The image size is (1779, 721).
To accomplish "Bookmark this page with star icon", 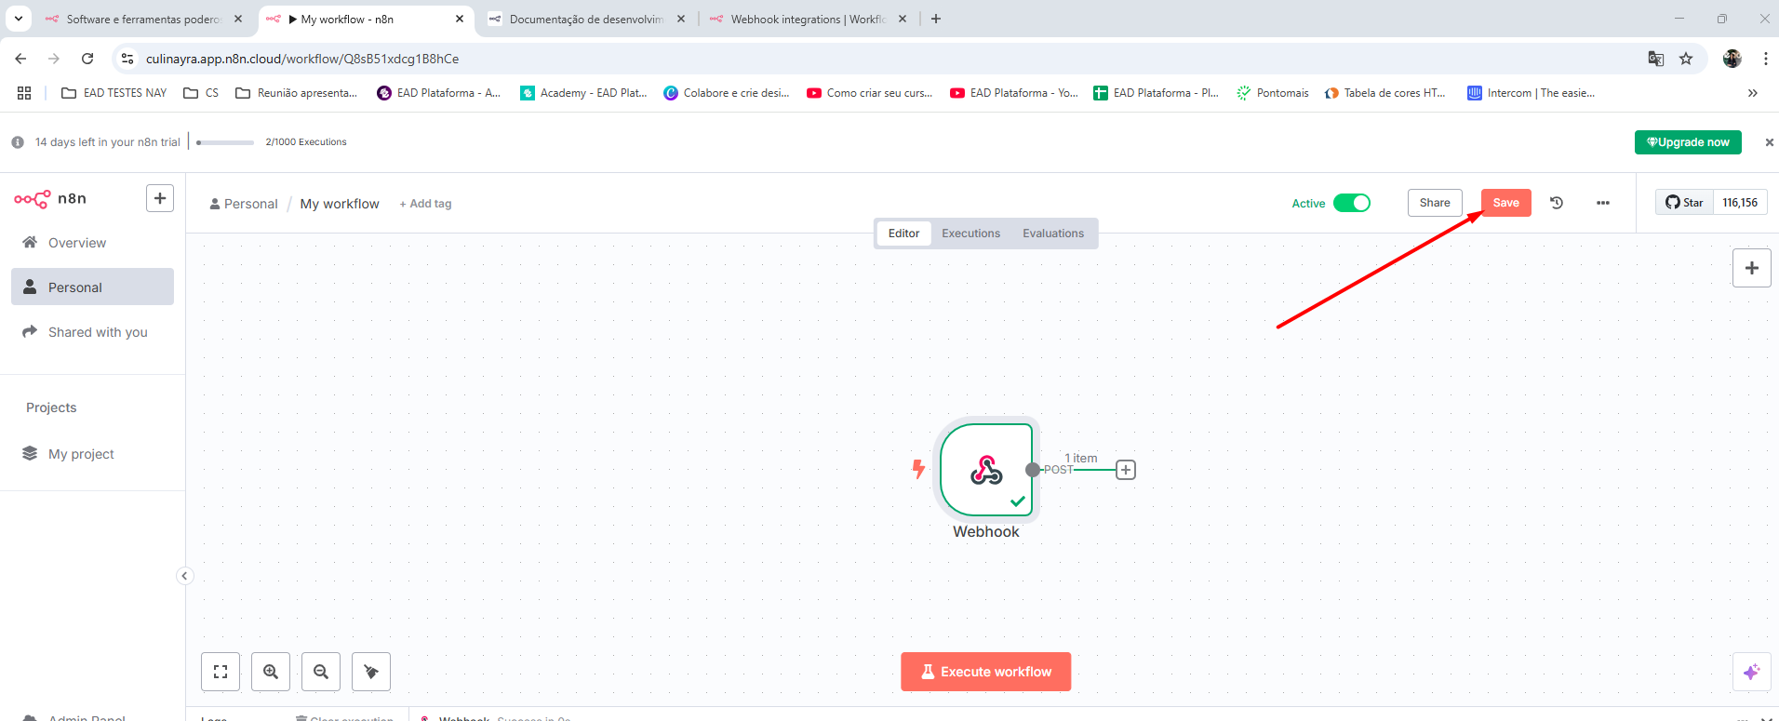I will point(1686,59).
